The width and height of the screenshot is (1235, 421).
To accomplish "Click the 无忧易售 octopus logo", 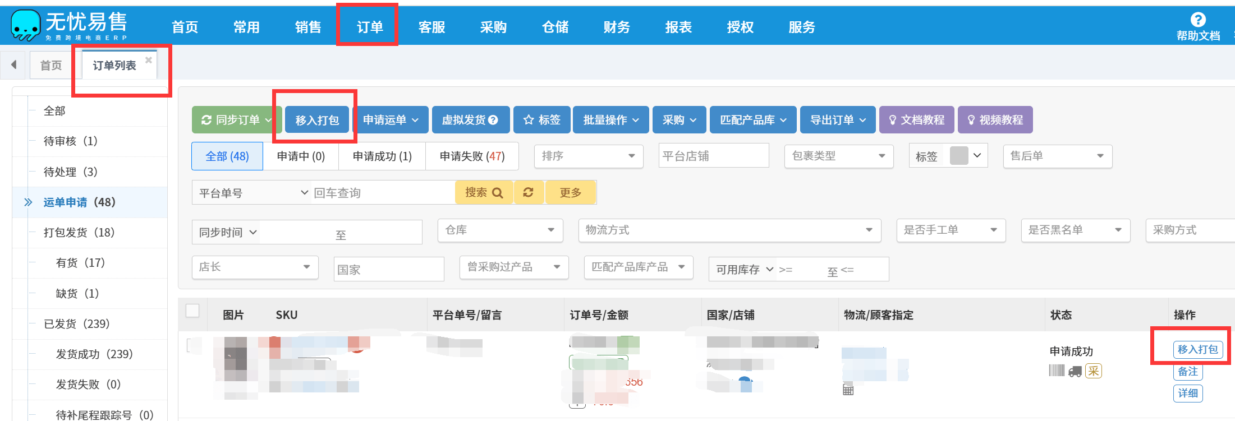I will pyautogui.click(x=26, y=25).
